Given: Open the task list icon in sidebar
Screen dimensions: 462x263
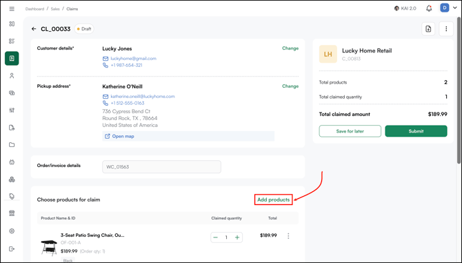Looking at the screenshot, I should (12, 41).
